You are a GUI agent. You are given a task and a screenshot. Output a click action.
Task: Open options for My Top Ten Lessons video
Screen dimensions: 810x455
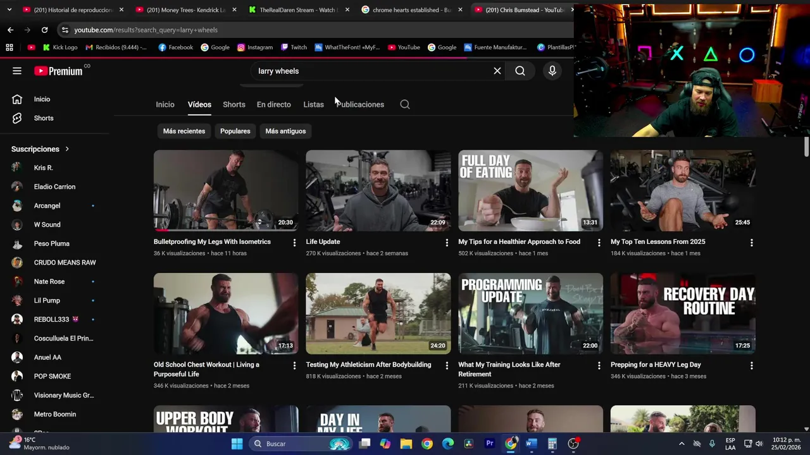tap(751, 243)
